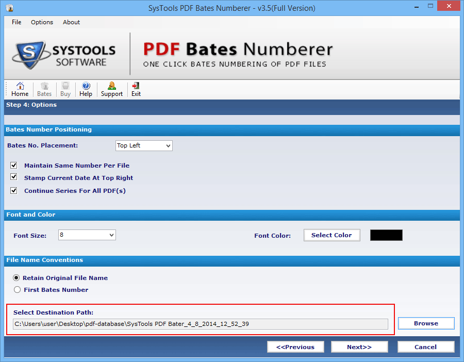Viewport: 464px width, 362px height.
Task: Click the application icon in the title bar
Action: tap(9, 8)
